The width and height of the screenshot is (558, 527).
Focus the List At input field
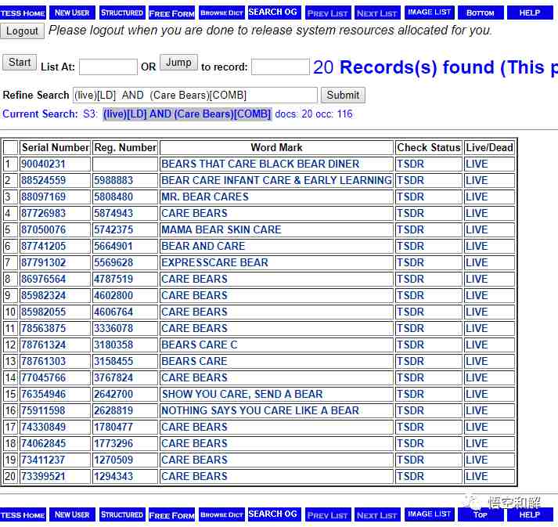pyautogui.click(x=108, y=67)
